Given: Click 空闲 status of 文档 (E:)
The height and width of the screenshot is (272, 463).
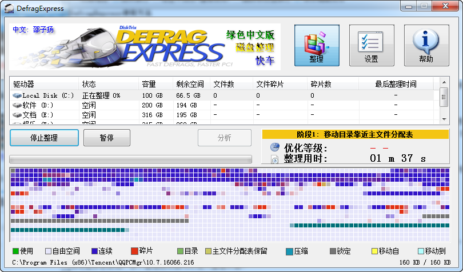Looking at the screenshot, I should (89, 115).
